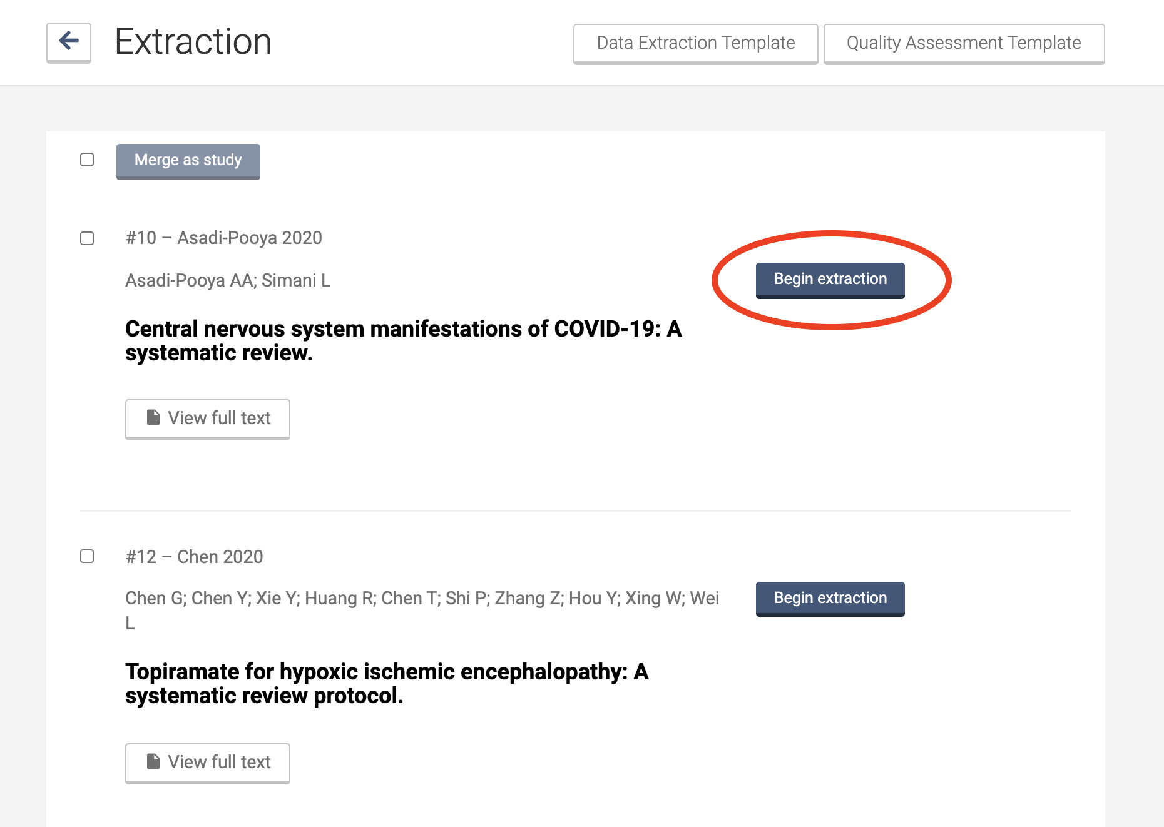Select the checkbox for #12 Chen 2020
This screenshot has width=1164, height=827.
pyautogui.click(x=87, y=556)
